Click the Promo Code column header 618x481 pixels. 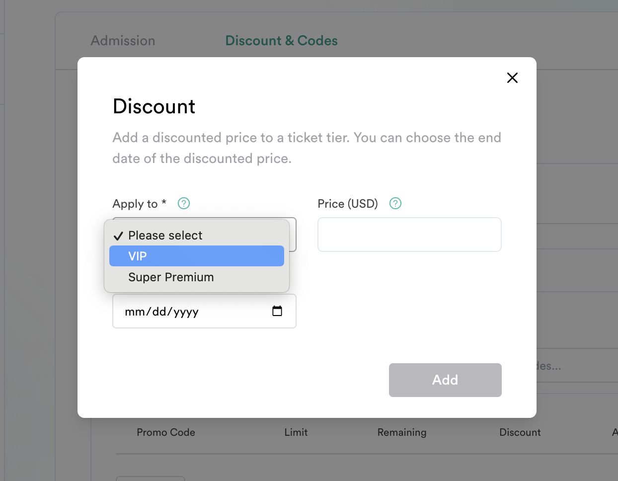coord(166,432)
